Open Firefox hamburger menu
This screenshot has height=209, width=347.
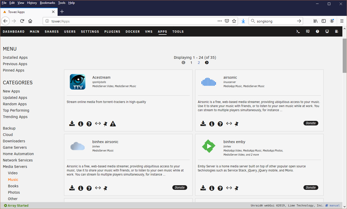tap(342, 21)
